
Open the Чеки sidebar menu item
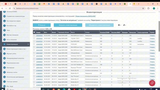16,30
